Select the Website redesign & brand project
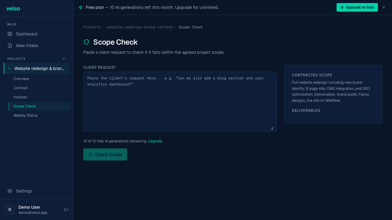This screenshot has height=220, width=392. coord(36,68)
